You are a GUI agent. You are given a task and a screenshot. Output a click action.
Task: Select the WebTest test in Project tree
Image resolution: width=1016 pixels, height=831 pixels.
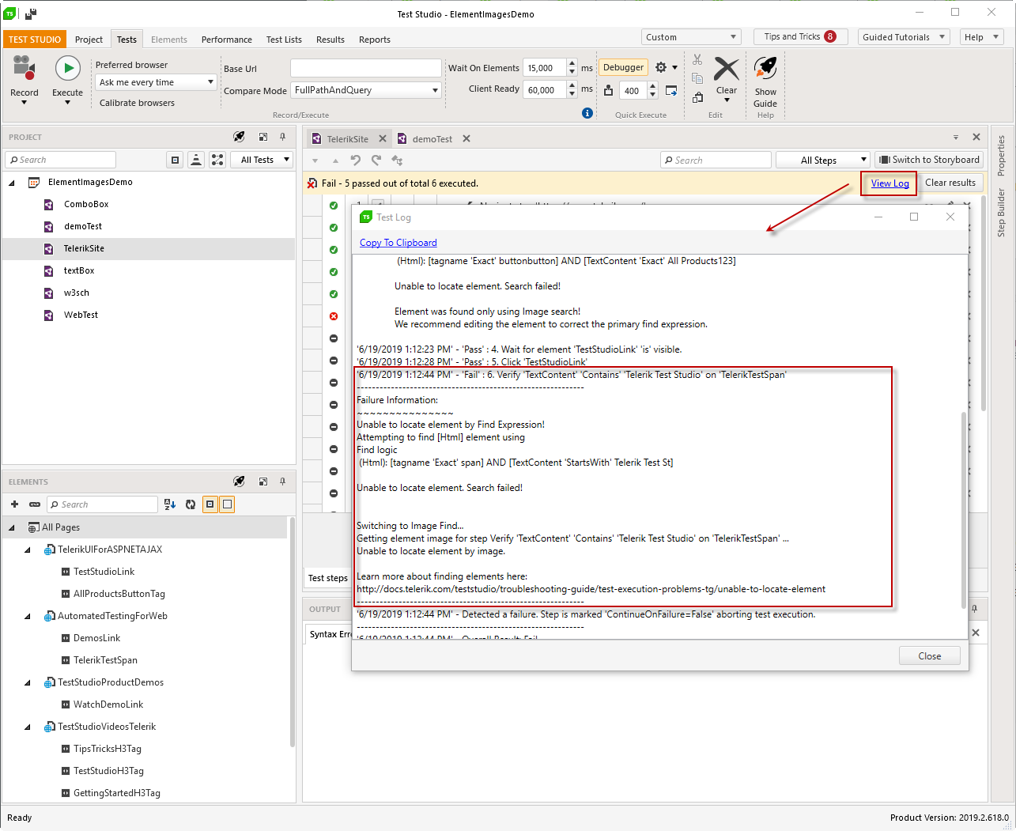(81, 315)
